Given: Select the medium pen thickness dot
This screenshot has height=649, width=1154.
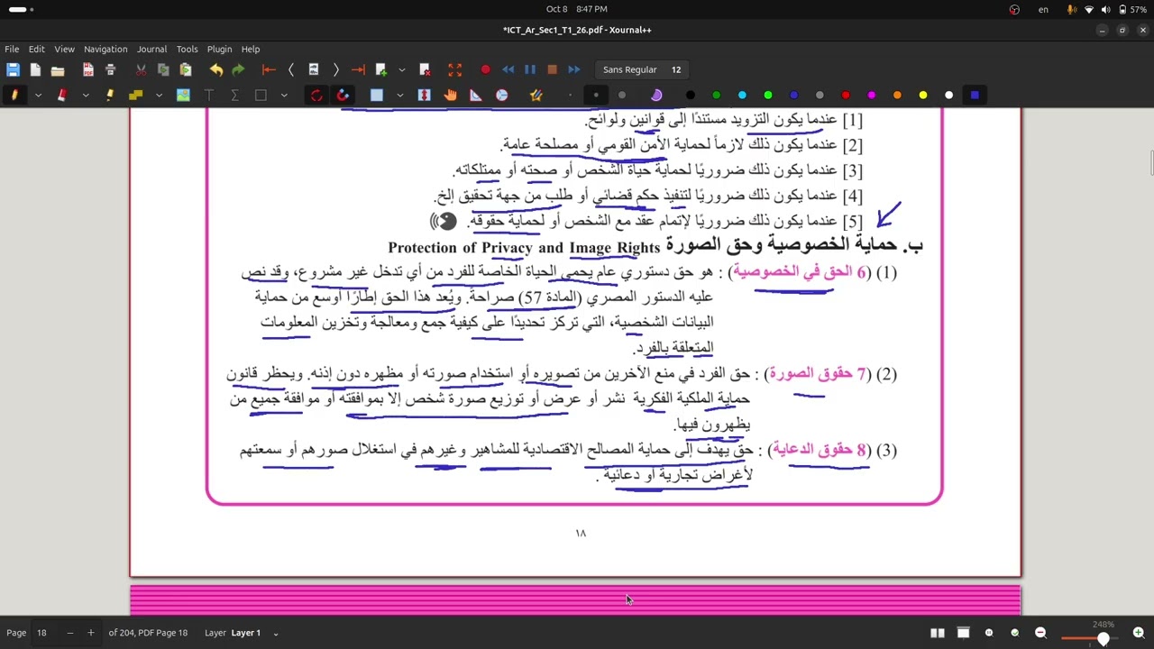Looking at the screenshot, I should 596,95.
